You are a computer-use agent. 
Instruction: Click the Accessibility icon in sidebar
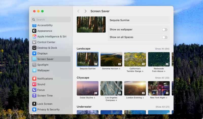(34, 25)
